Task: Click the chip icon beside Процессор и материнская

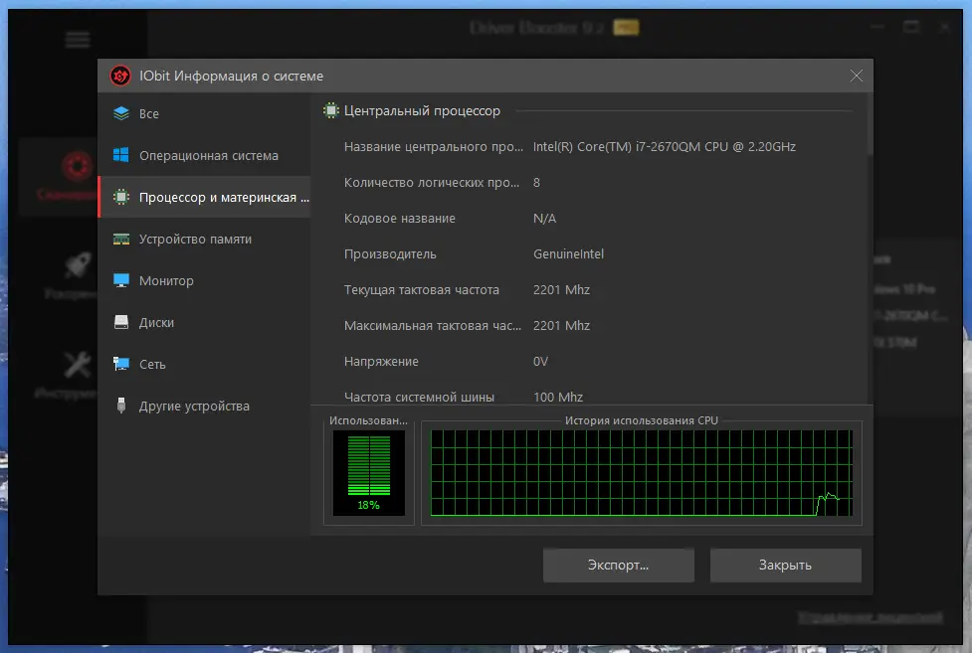Action: tap(121, 197)
